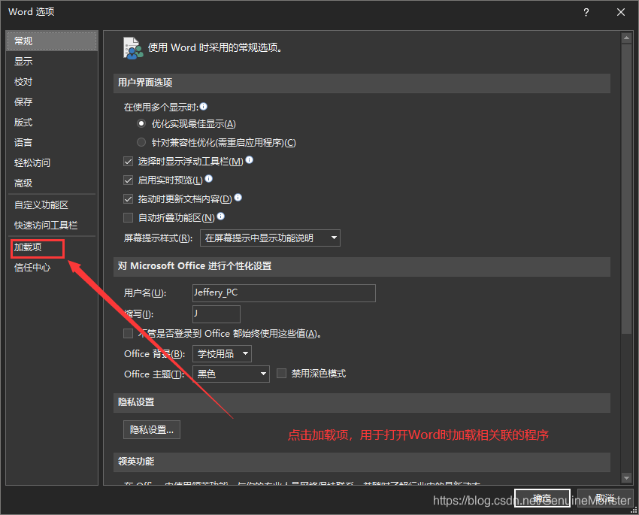The width and height of the screenshot is (639, 515).
Task: Click the vertical scrollbar thumb
Action: (x=626, y=189)
